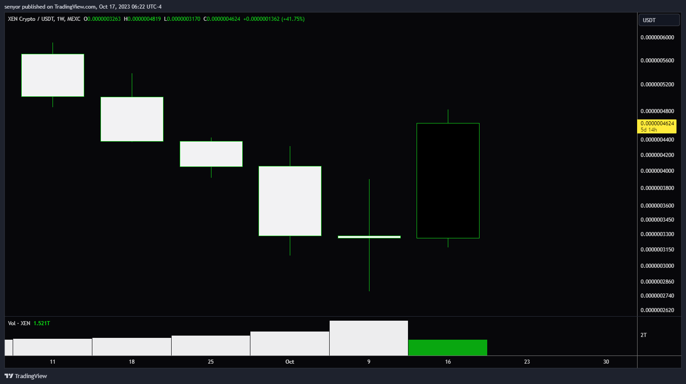Image resolution: width=686 pixels, height=384 pixels.
Task: Click the tallest white volume bar for week 9
Action: coord(369,338)
